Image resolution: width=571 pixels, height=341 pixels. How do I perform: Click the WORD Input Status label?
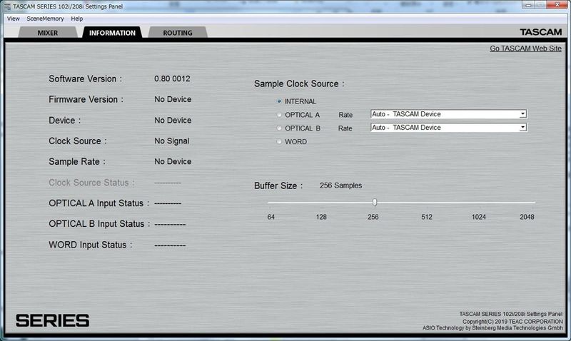pos(91,245)
